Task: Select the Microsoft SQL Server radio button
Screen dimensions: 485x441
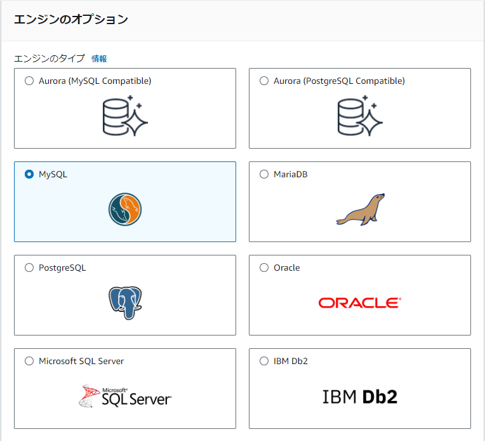Action: click(x=29, y=361)
